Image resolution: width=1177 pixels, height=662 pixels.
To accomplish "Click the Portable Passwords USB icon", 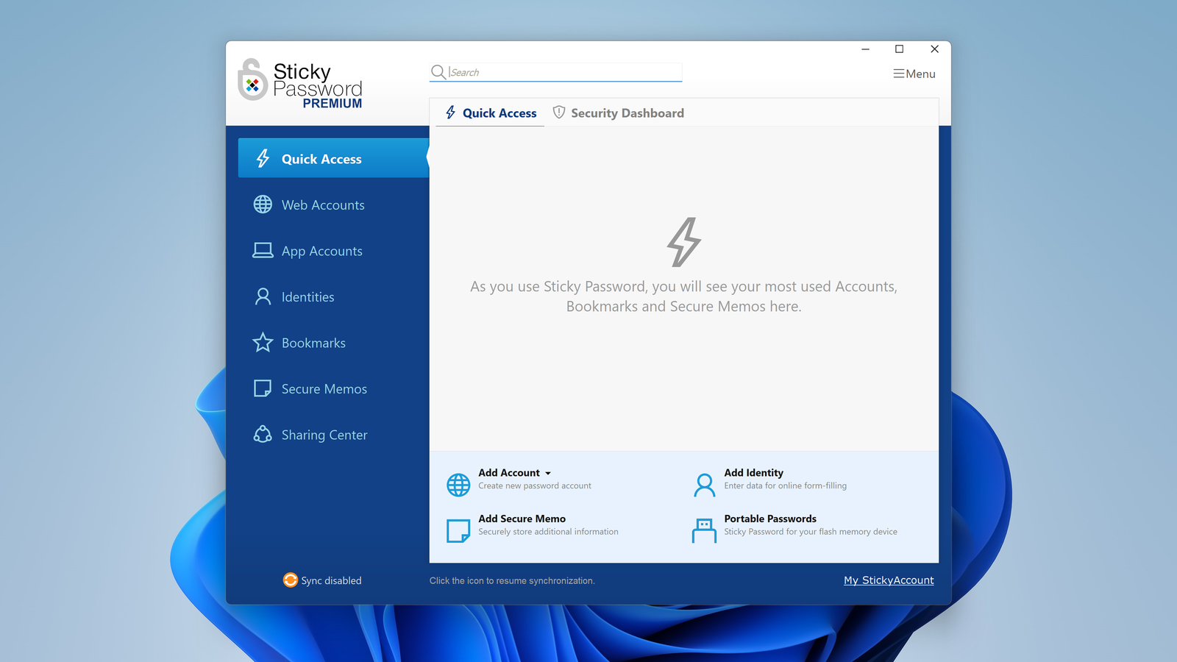I will tap(704, 530).
